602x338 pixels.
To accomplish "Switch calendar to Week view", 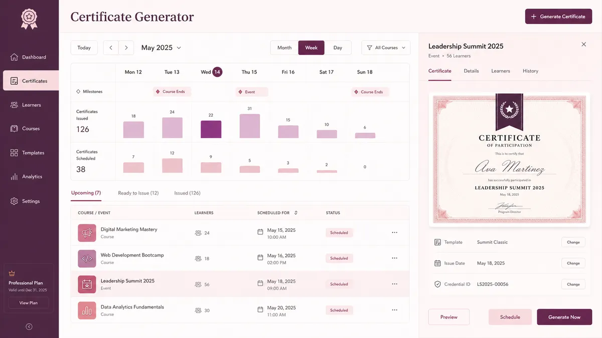I will [x=312, y=48].
